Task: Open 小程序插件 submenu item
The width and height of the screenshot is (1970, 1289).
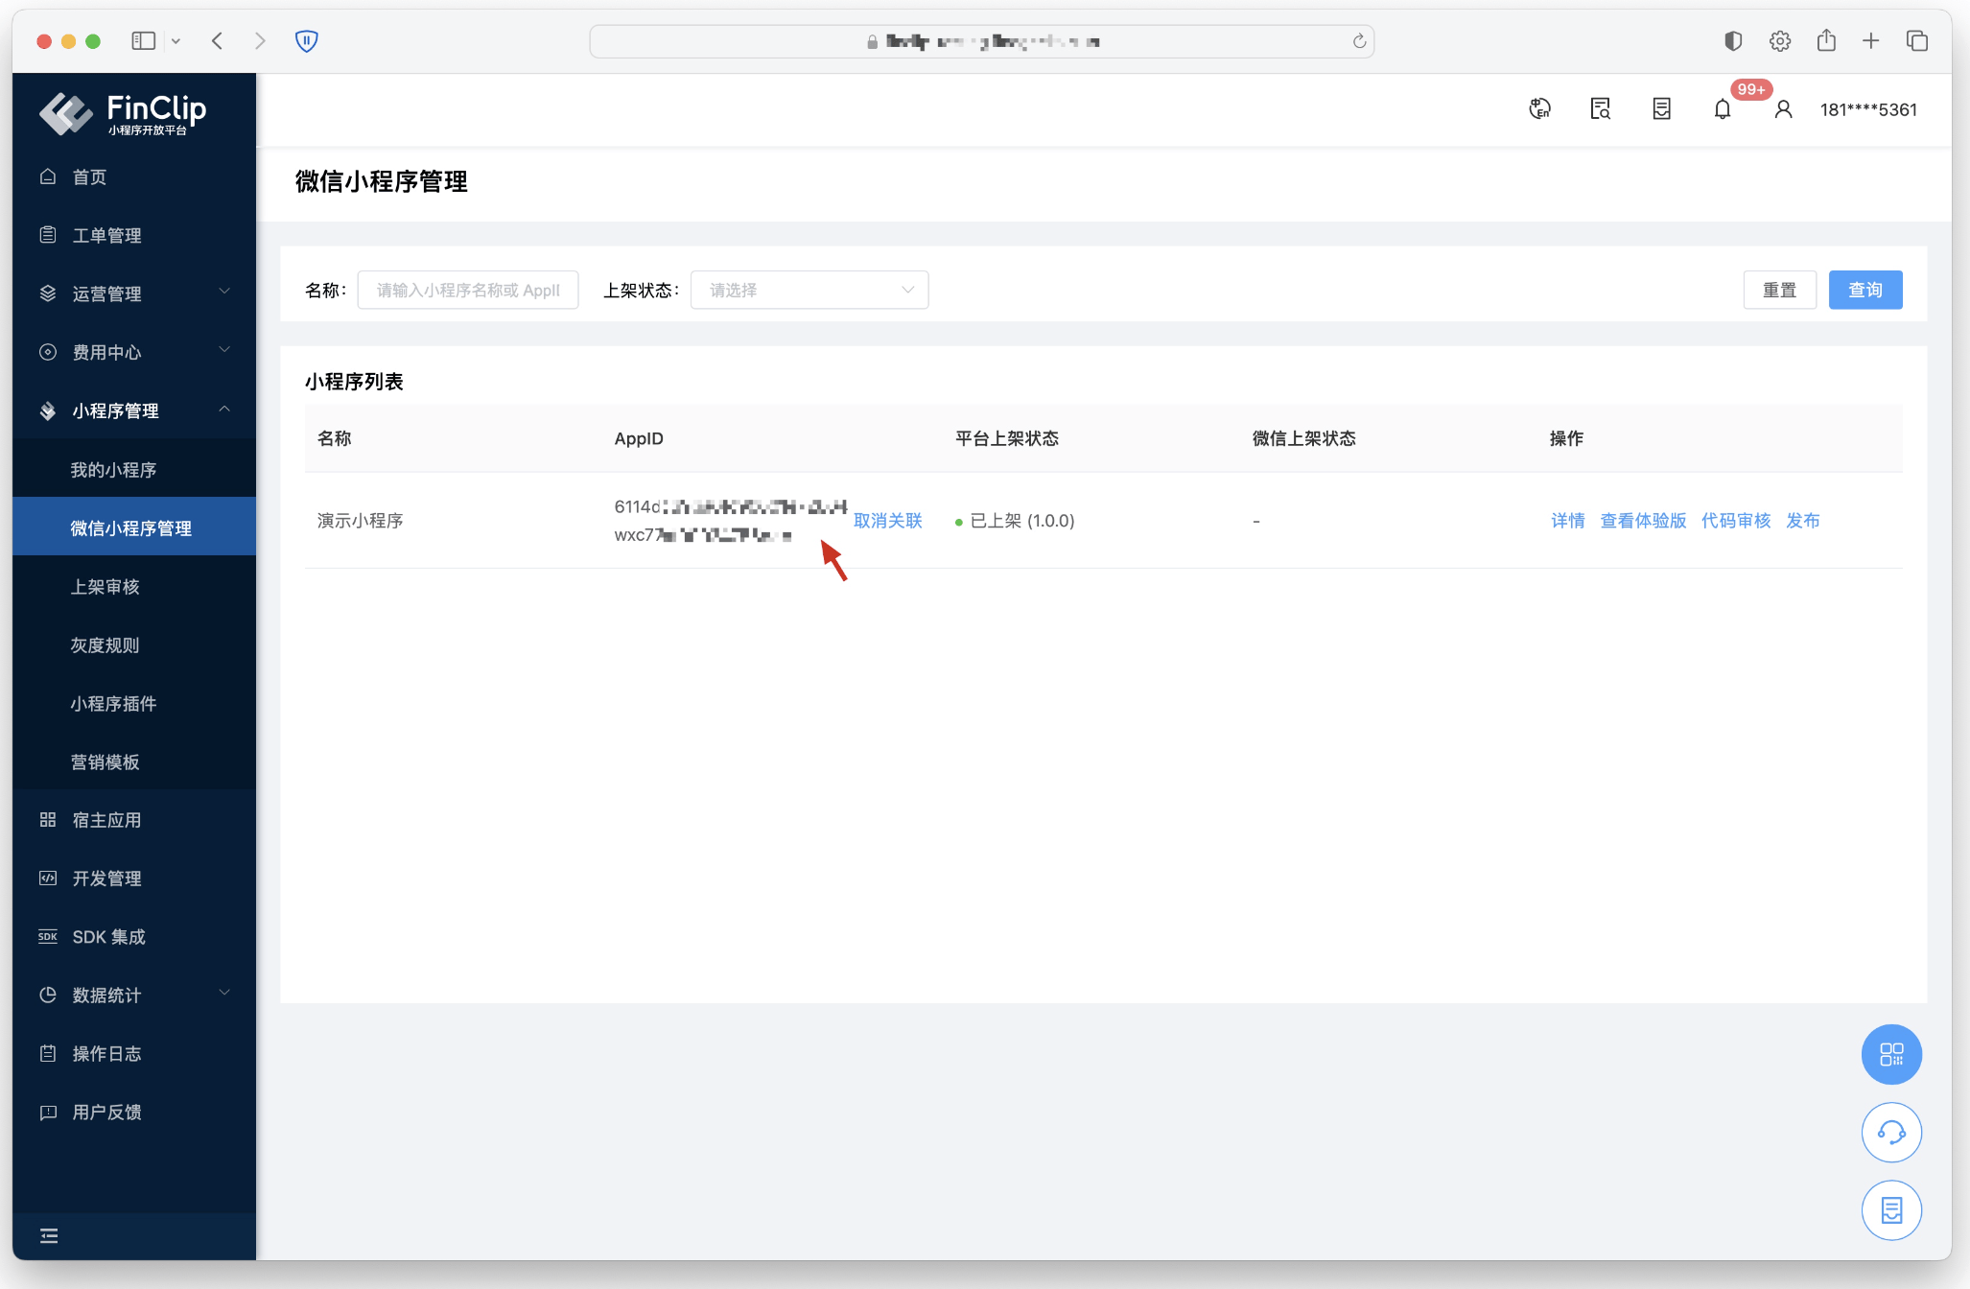Action: 134,703
